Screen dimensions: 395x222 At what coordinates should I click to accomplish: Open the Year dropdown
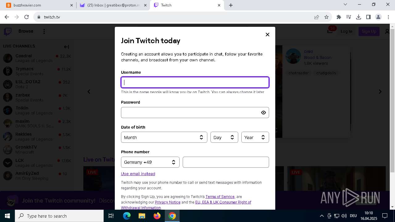pyautogui.click(x=255, y=138)
